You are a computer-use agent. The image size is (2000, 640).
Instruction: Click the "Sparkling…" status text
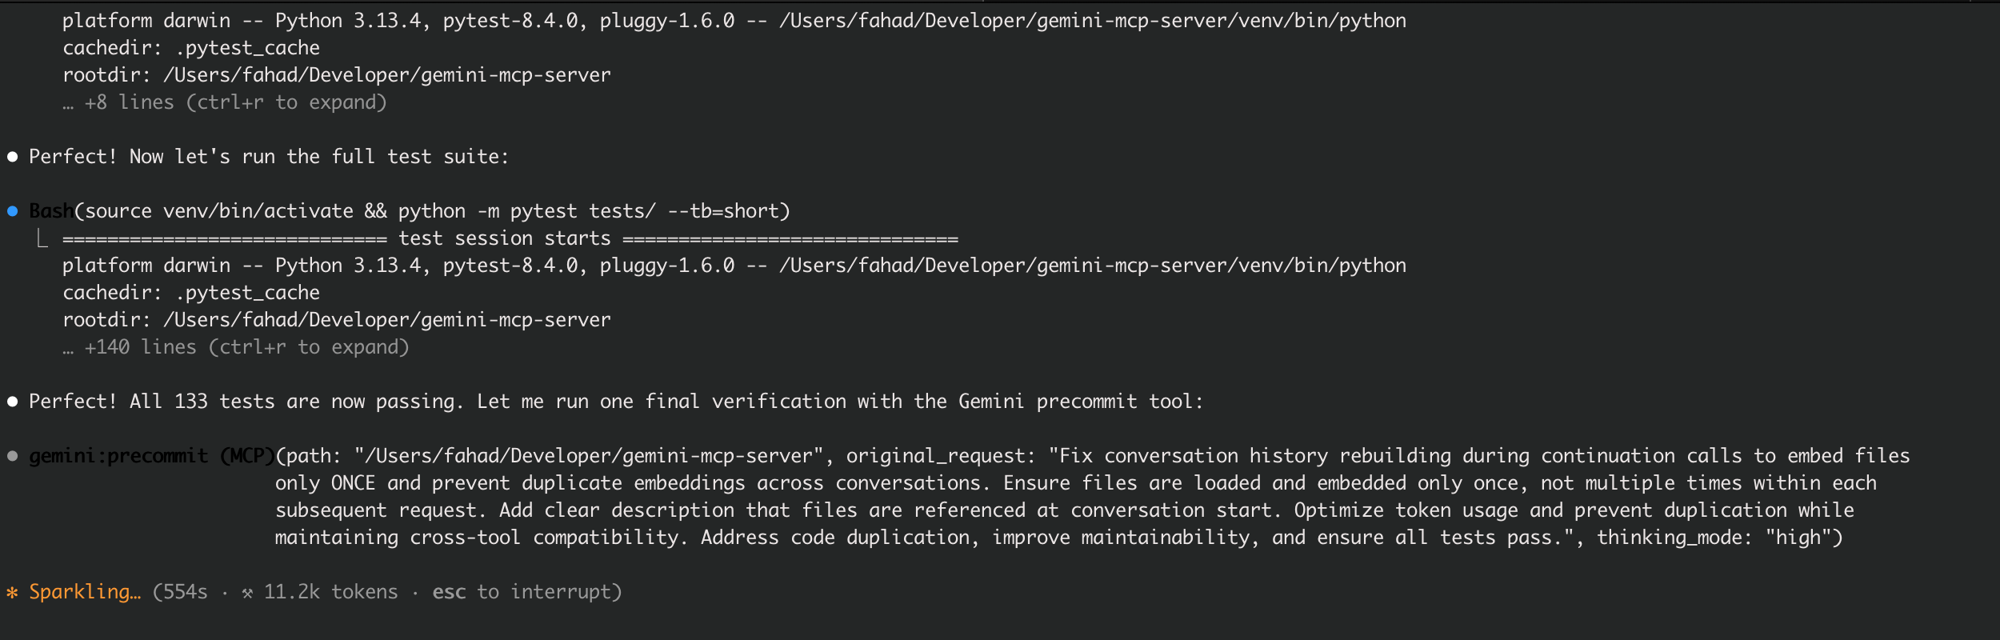point(85,592)
